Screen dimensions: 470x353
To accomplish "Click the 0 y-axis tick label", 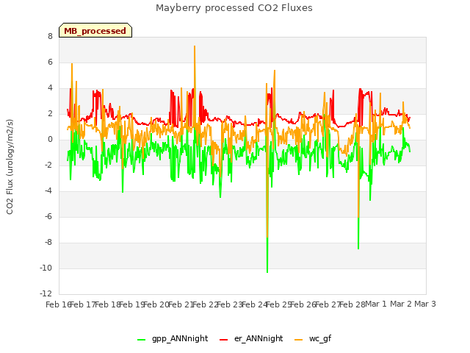I will point(50,139).
